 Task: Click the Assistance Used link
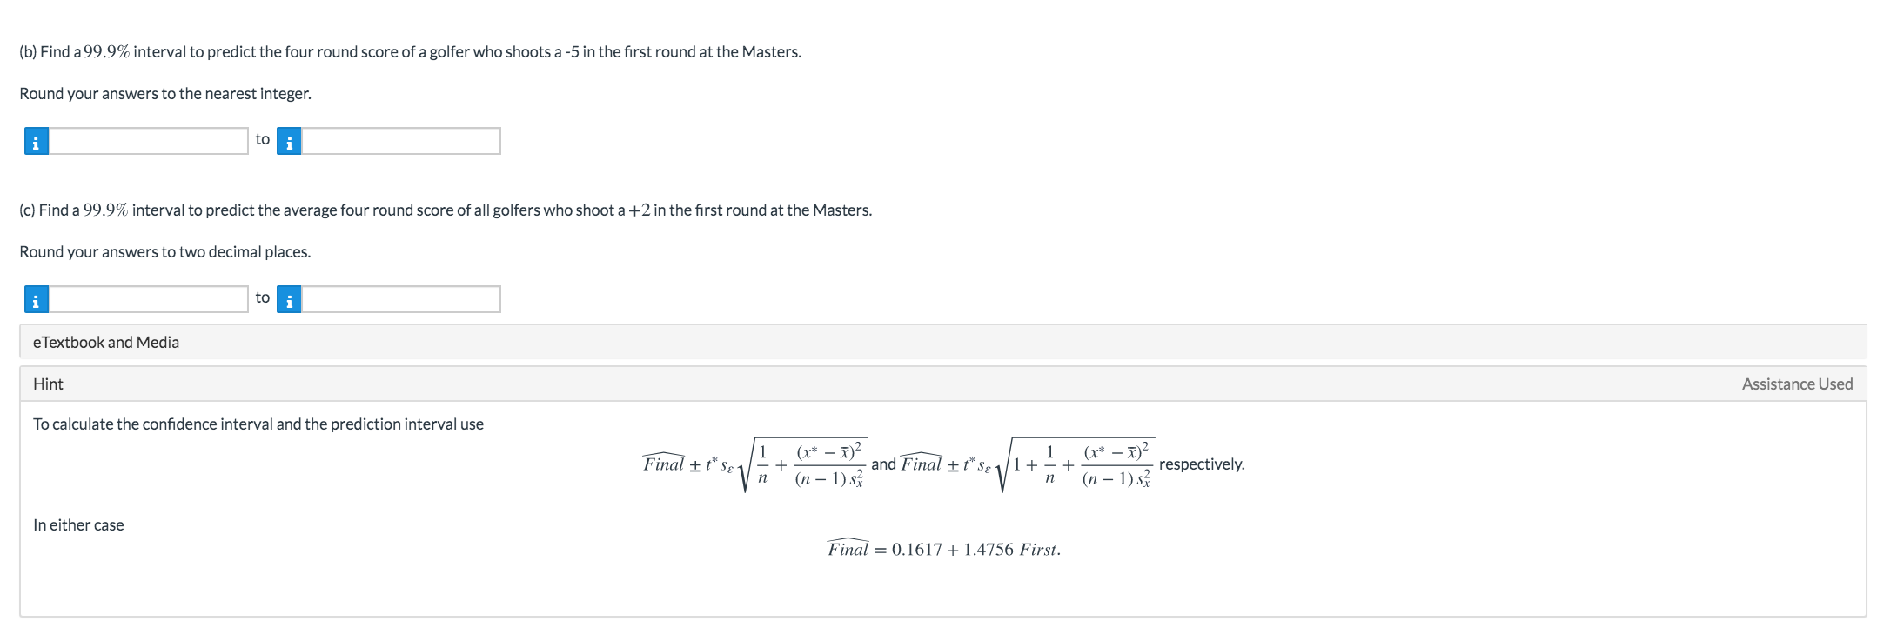[1796, 383]
